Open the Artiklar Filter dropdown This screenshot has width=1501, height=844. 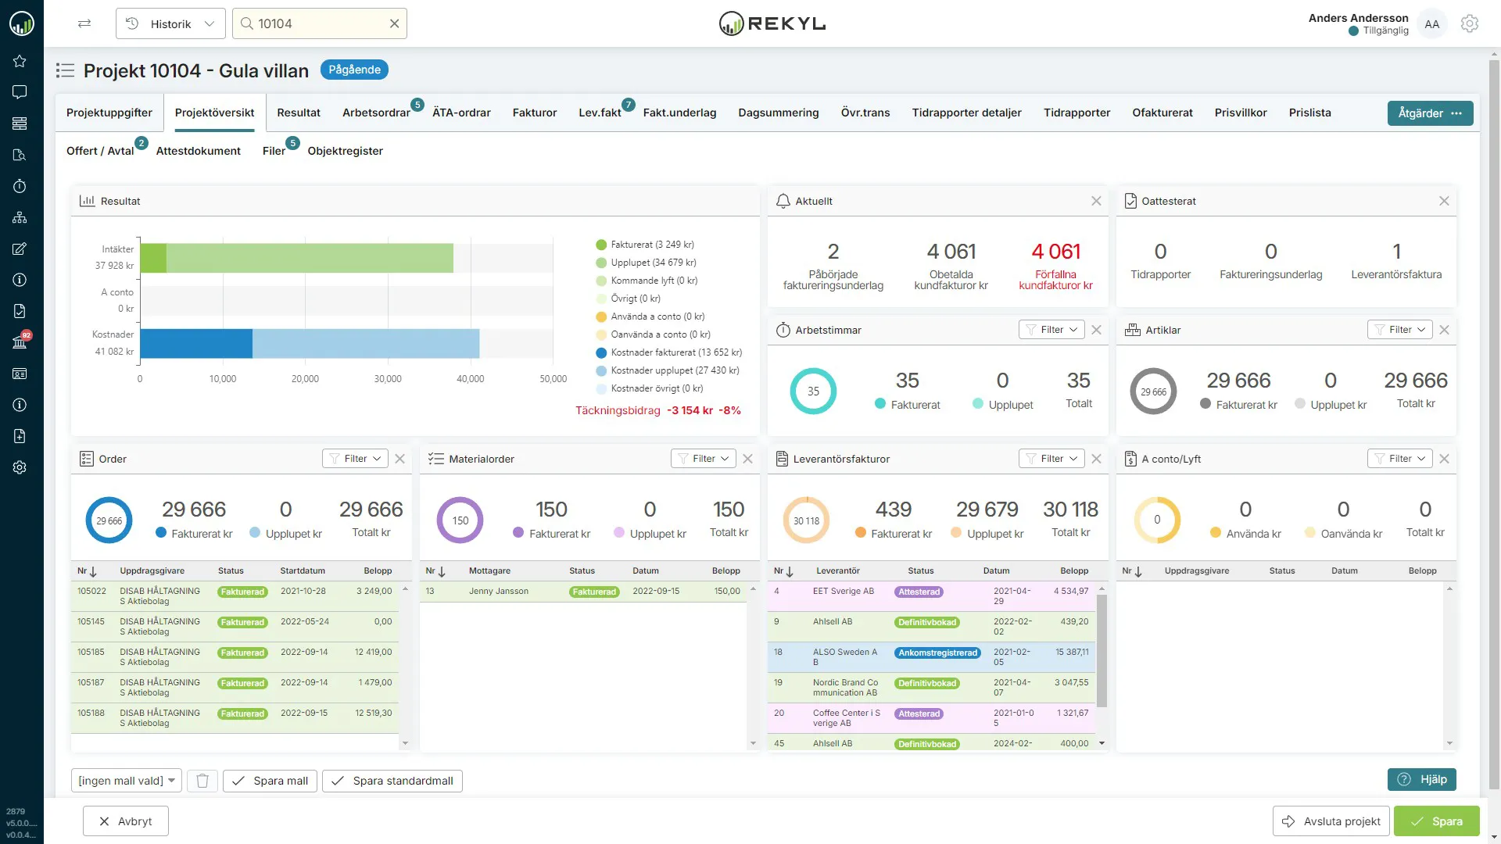(1399, 330)
